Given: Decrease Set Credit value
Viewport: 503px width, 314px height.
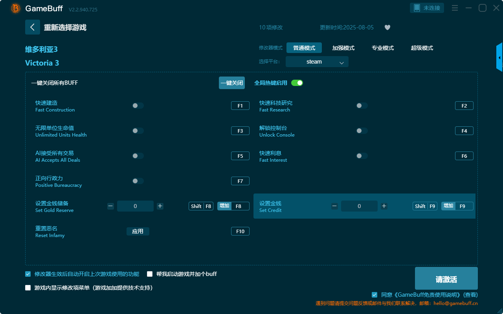Looking at the screenshot, I should pyautogui.click(x=334, y=206).
